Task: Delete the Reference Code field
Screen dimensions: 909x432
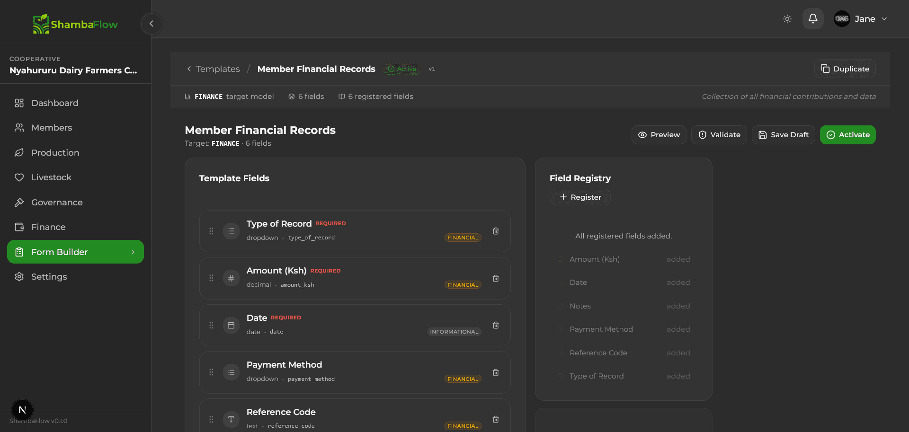Action: [496, 419]
